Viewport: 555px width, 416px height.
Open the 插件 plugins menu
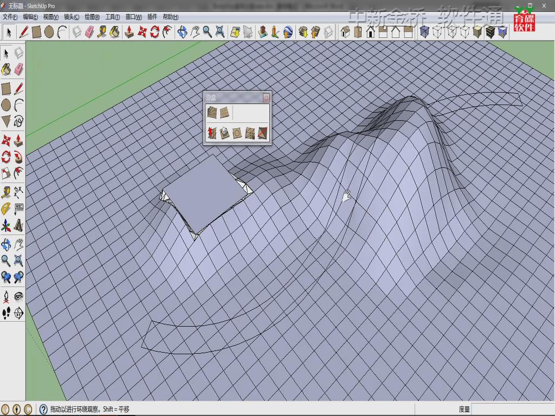tap(152, 17)
